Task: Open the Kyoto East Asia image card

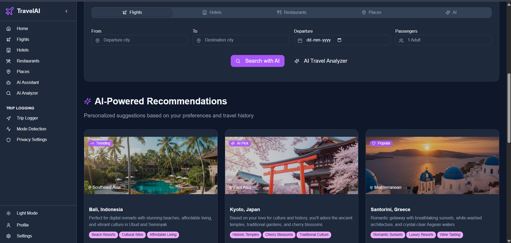Action: [291, 165]
